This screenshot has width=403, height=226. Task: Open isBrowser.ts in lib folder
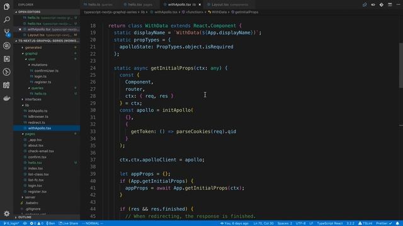(x=47, y=117)
